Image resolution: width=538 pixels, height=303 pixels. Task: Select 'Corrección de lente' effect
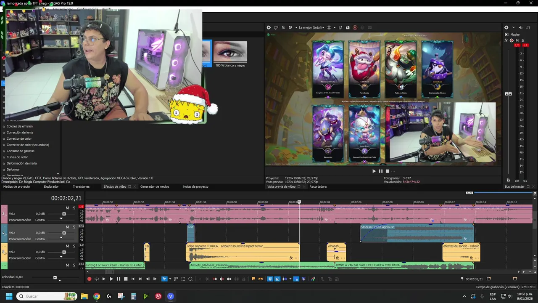pos(20,133)
